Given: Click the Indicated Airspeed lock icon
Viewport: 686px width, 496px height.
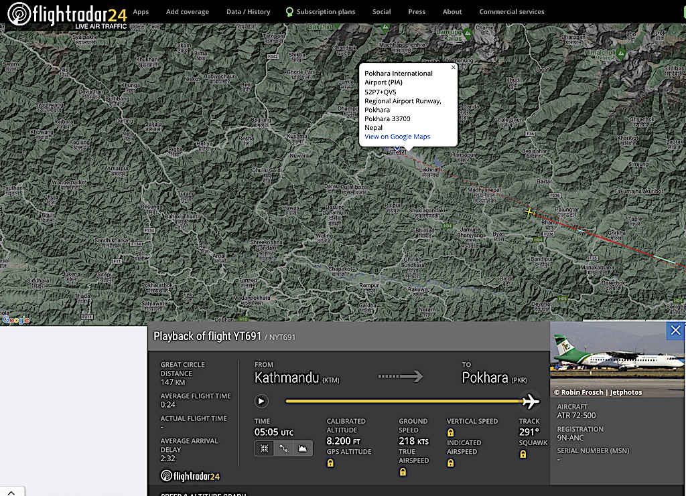Looking at the screenshot, I should coord(451,463).
